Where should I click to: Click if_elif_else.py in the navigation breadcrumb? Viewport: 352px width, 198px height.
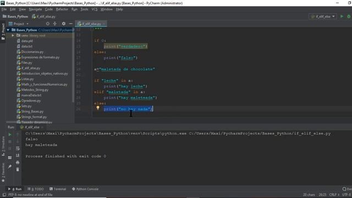(x=44, y=16)
